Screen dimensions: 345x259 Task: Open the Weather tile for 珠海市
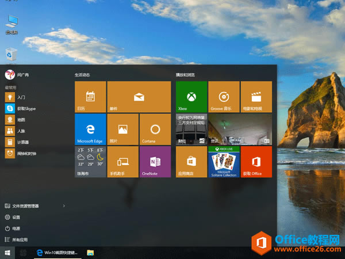pos(90,162)
